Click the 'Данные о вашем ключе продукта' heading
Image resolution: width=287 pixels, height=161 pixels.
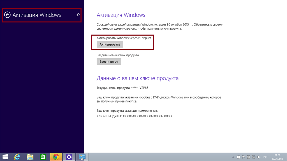[137, 78]
